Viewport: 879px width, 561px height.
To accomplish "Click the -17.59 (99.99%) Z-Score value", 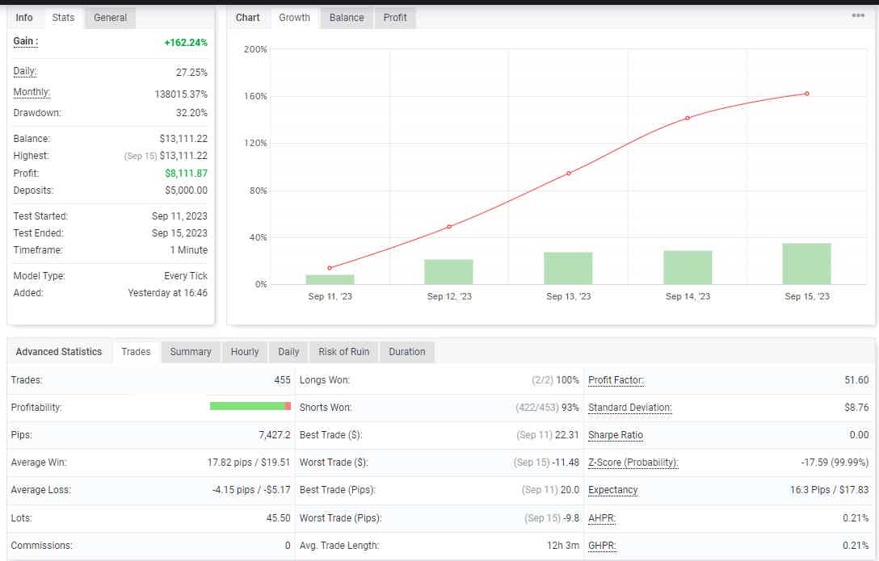I will [835, 463].
